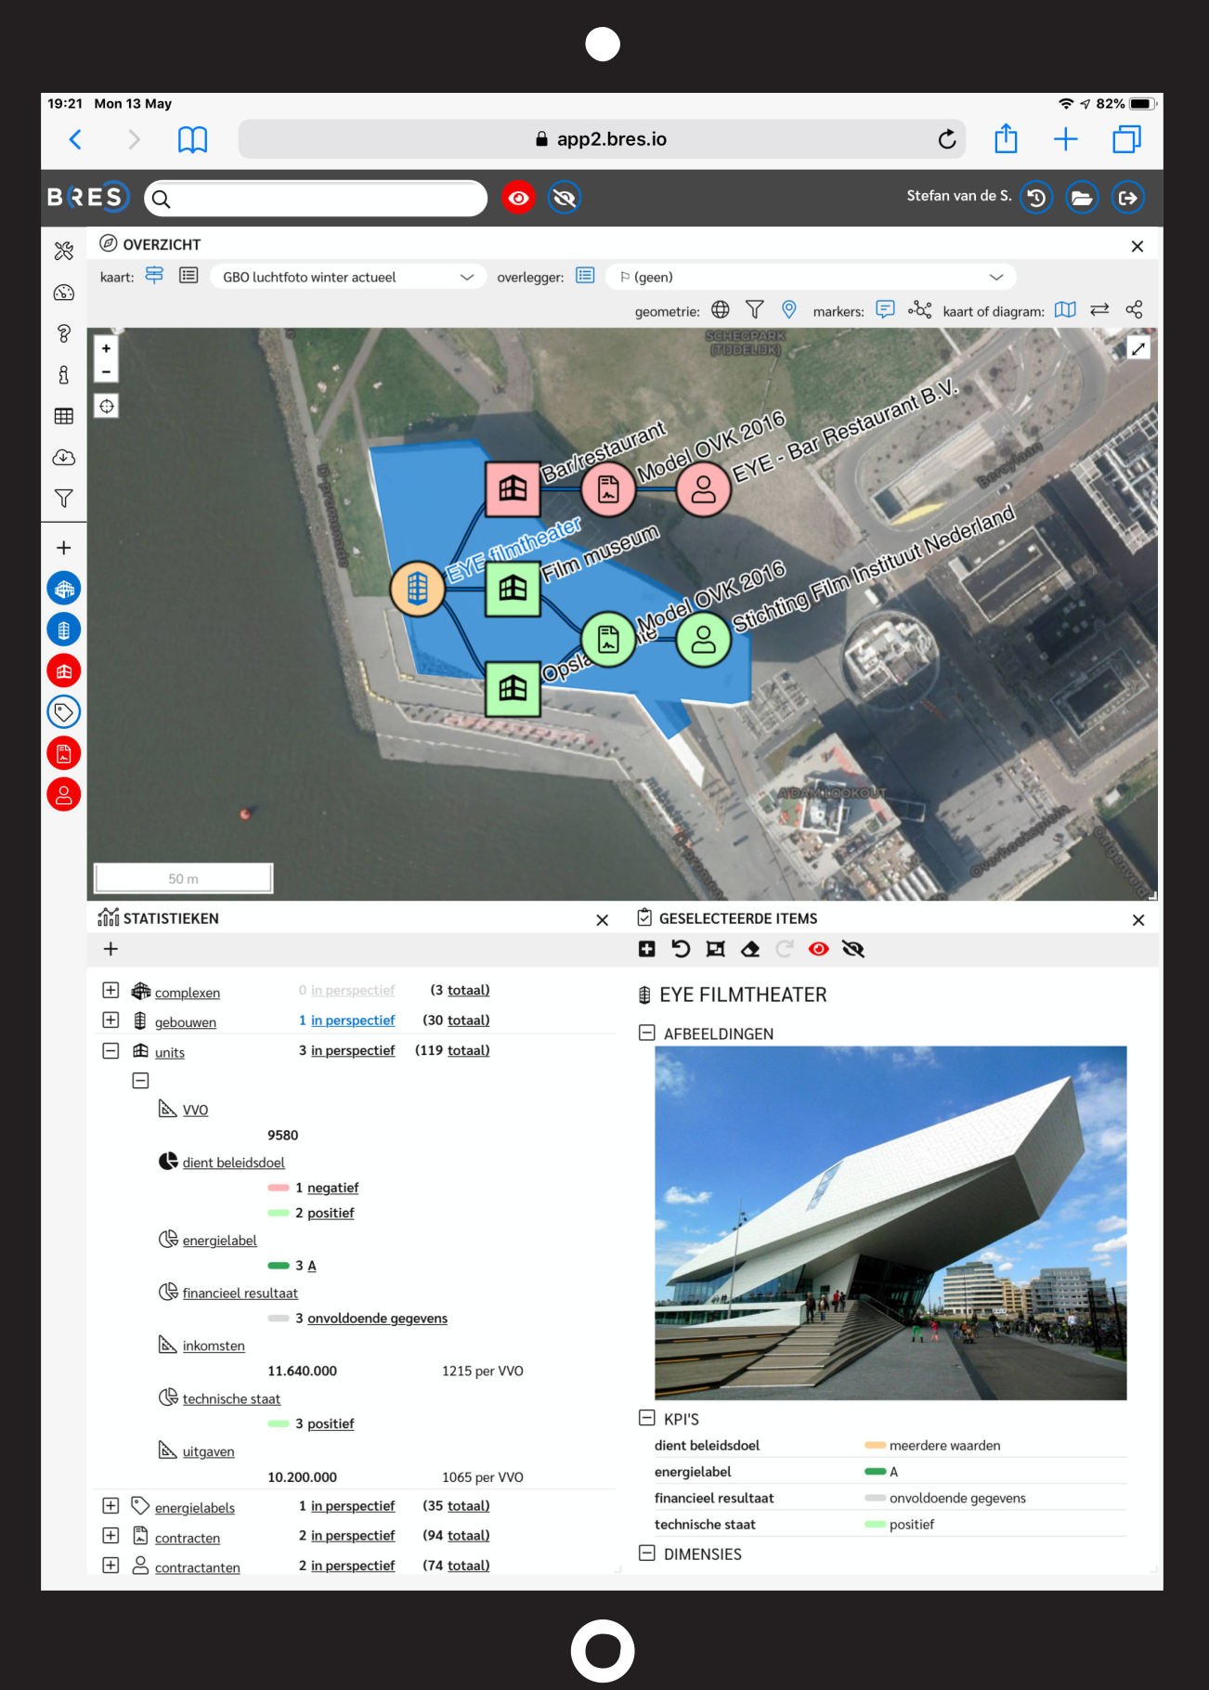Collapse the KPI'S section
1209x1690 pixels.
click(x=647, y=1418)
